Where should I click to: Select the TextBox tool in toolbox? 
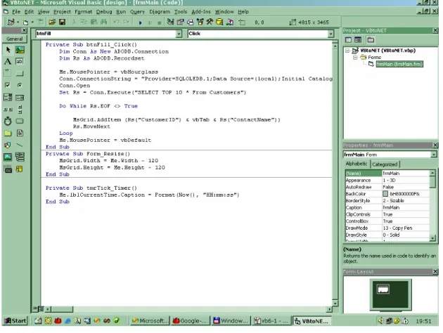(x=20, y=62)
